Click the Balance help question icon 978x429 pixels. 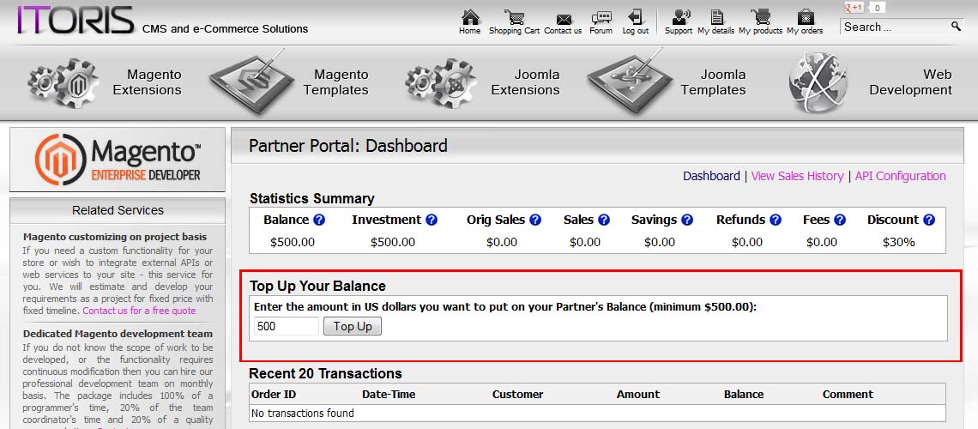[x=319, y=220]
